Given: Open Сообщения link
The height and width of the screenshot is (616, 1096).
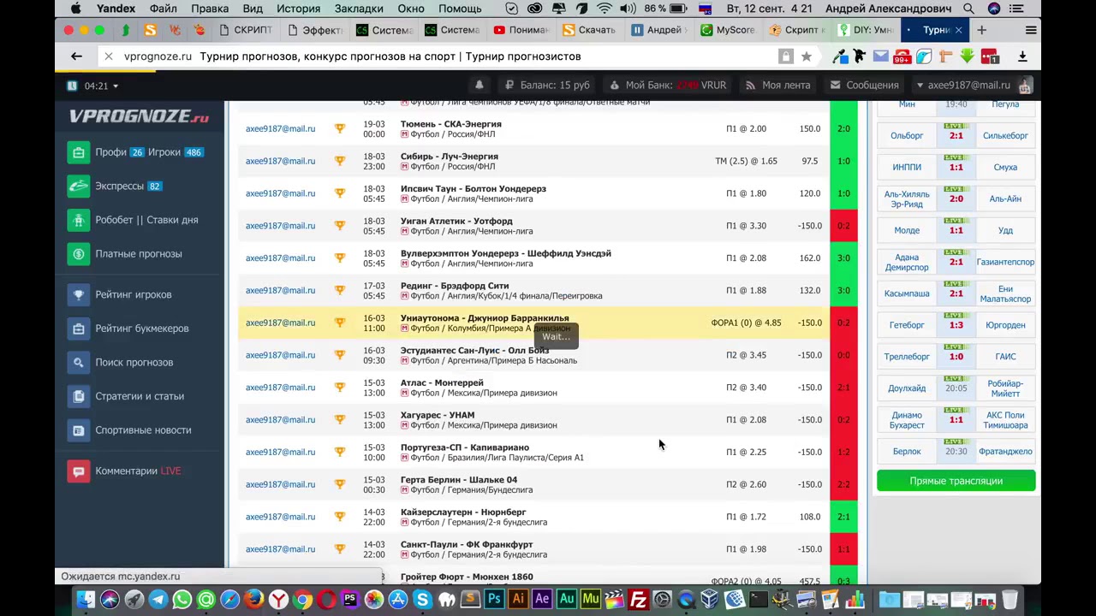Looking at the screenshot, I should (x=864, y=86).
